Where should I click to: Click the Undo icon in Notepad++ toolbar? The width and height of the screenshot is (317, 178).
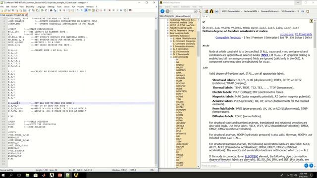tap(42, 10)
